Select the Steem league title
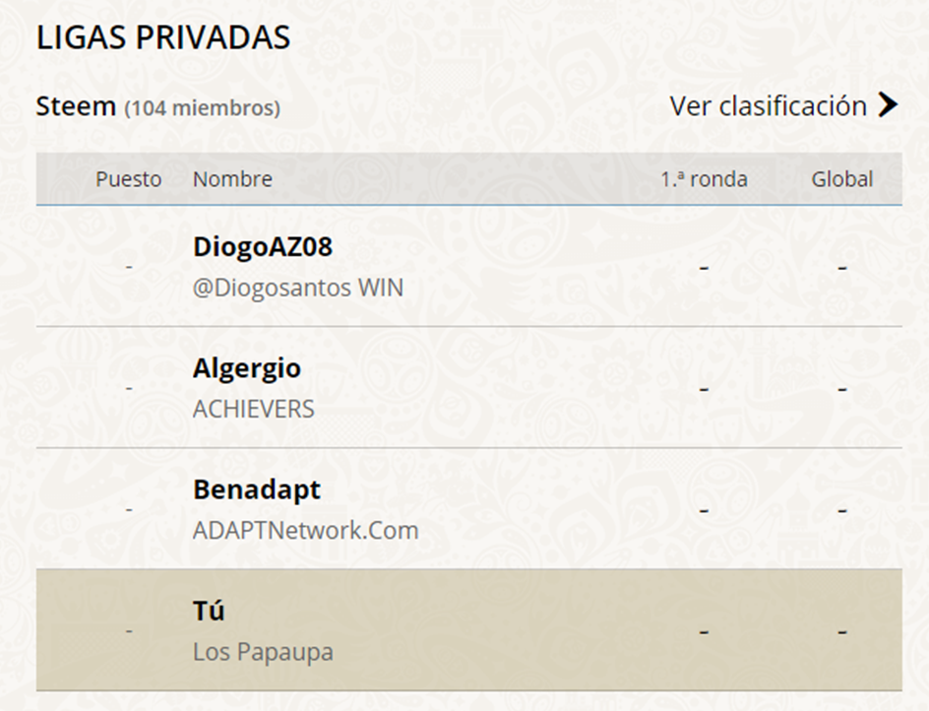Screen dimensions: 929x711 [76, 106]
